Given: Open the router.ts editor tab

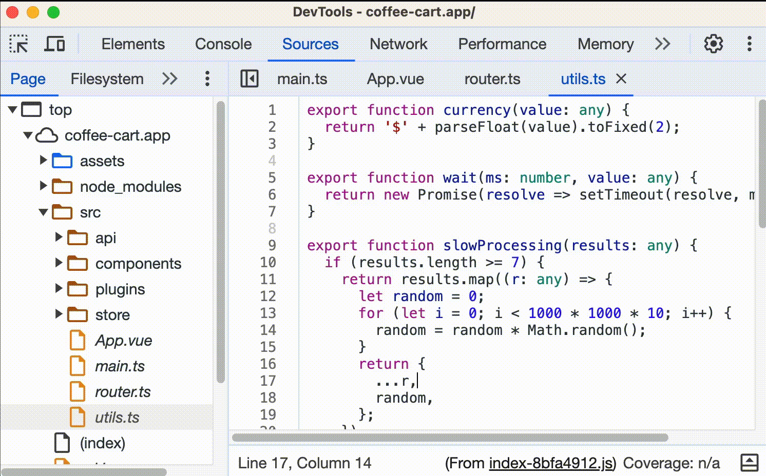Looking at the screenshot, I should coord(492,79).
